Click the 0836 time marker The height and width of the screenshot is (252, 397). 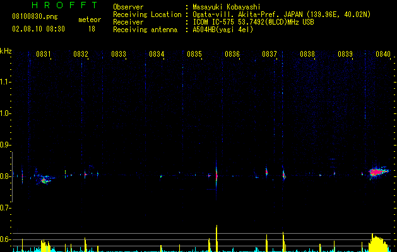coord(232,54)
